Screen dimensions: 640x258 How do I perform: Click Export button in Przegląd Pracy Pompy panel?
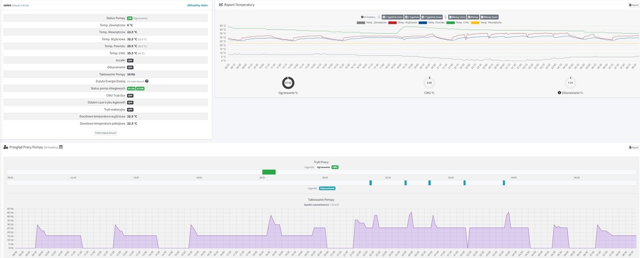634,147
